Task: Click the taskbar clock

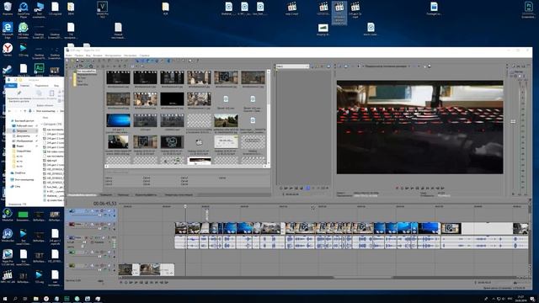Action: pos(521,299)
